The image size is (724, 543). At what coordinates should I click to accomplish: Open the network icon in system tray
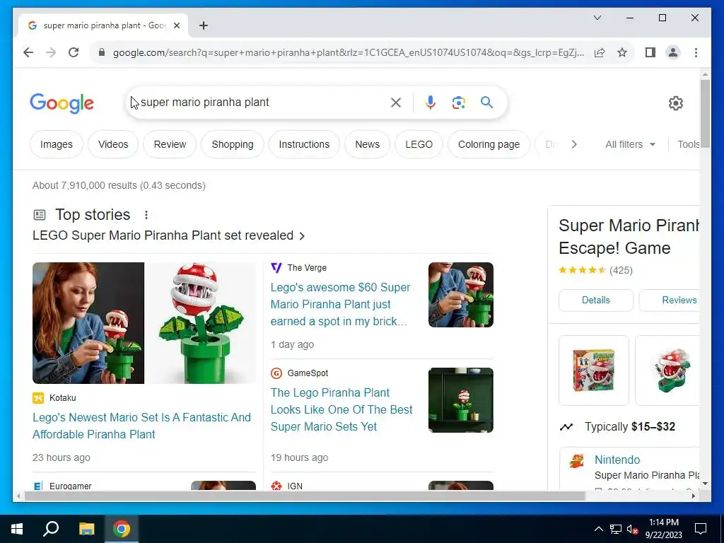click(x=616, y=529)
